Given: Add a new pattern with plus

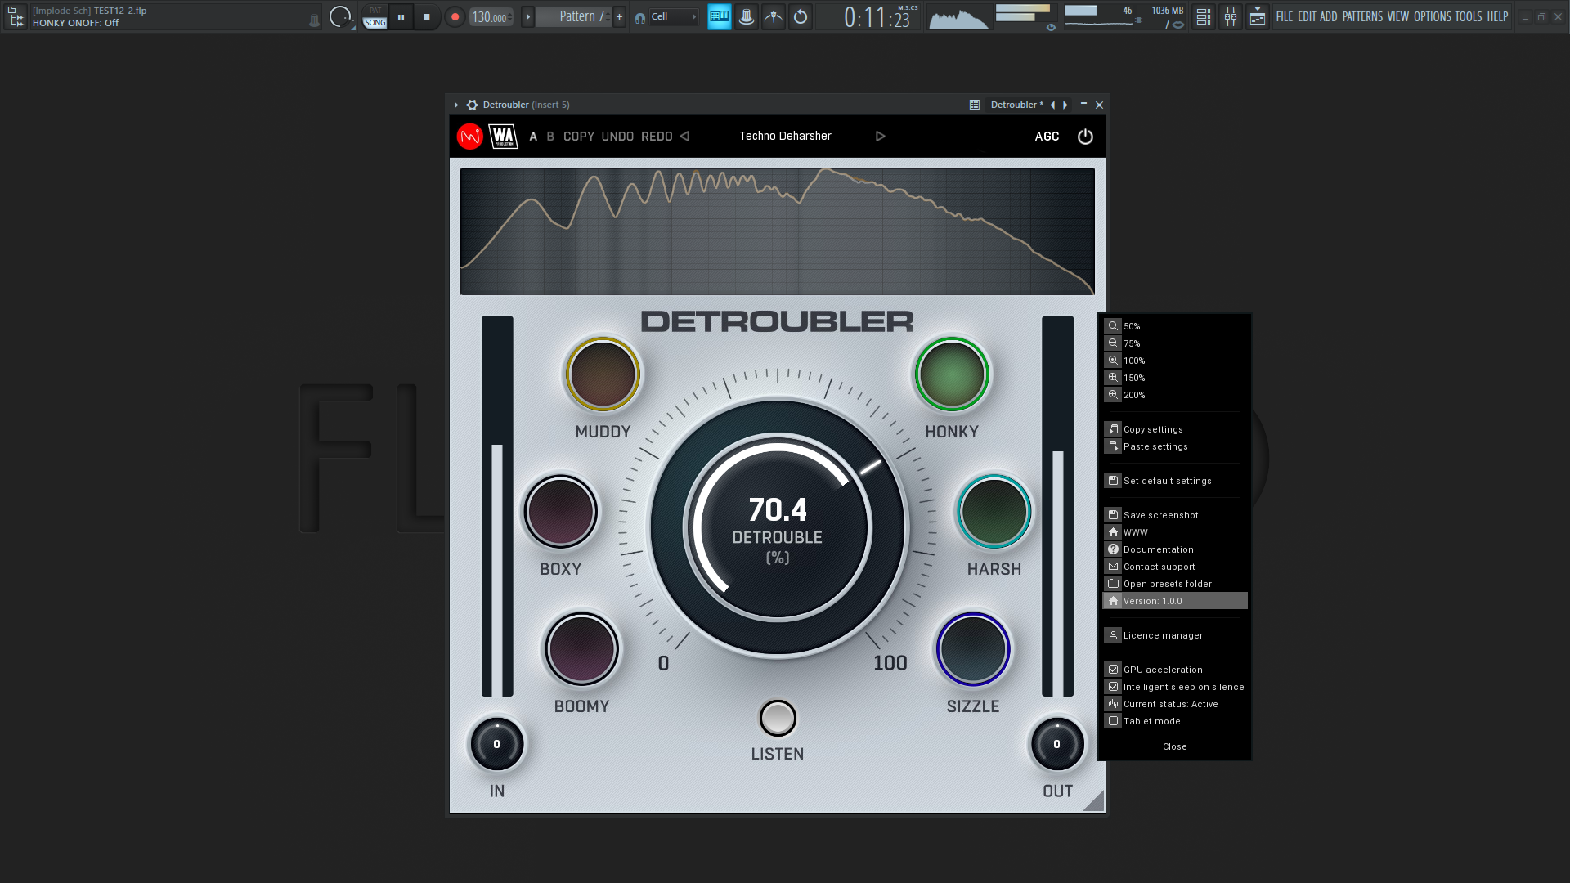Looking at the screenshot, I should tap(620, 16).
